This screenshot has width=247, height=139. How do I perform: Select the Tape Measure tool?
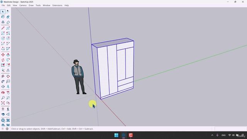pyautogui.click(x=3, y=76)
